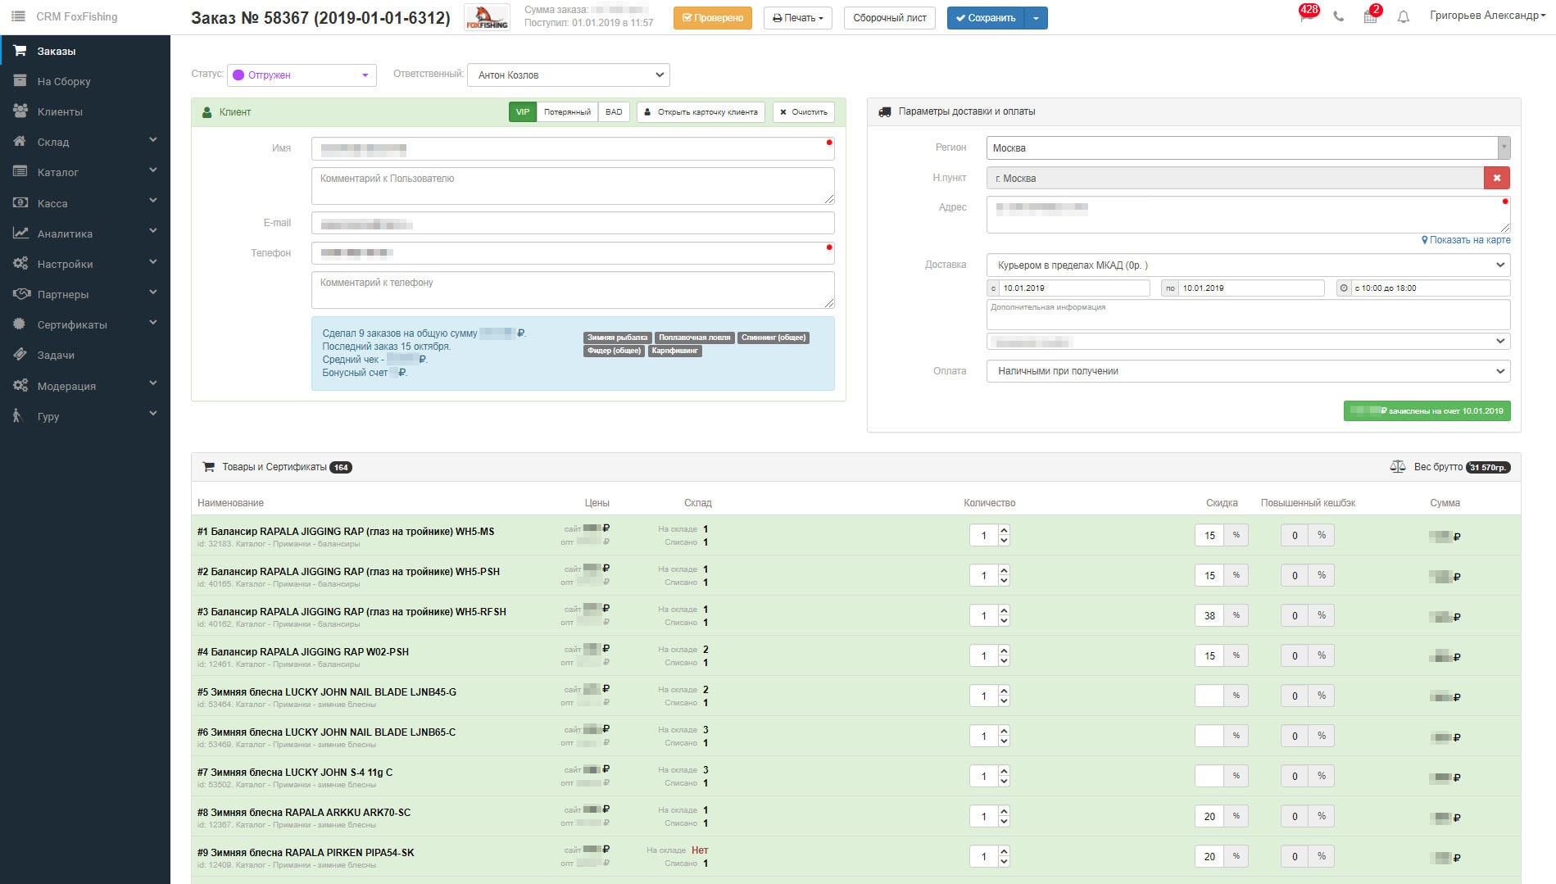This screenshot has width=1556, height=884.
Task: Open the Оплата payment dropdown
Action: pos(1248,371)
